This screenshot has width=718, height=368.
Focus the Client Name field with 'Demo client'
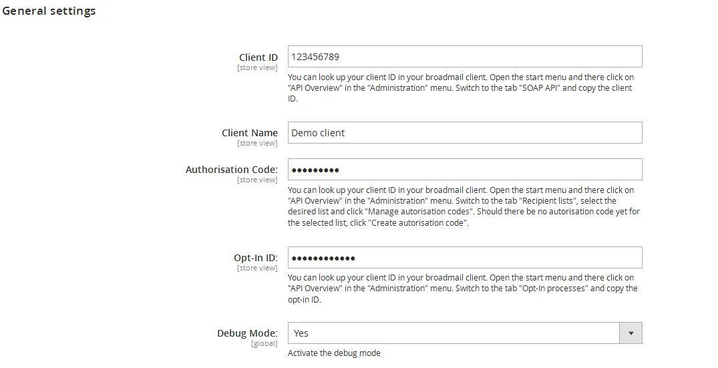465,133
